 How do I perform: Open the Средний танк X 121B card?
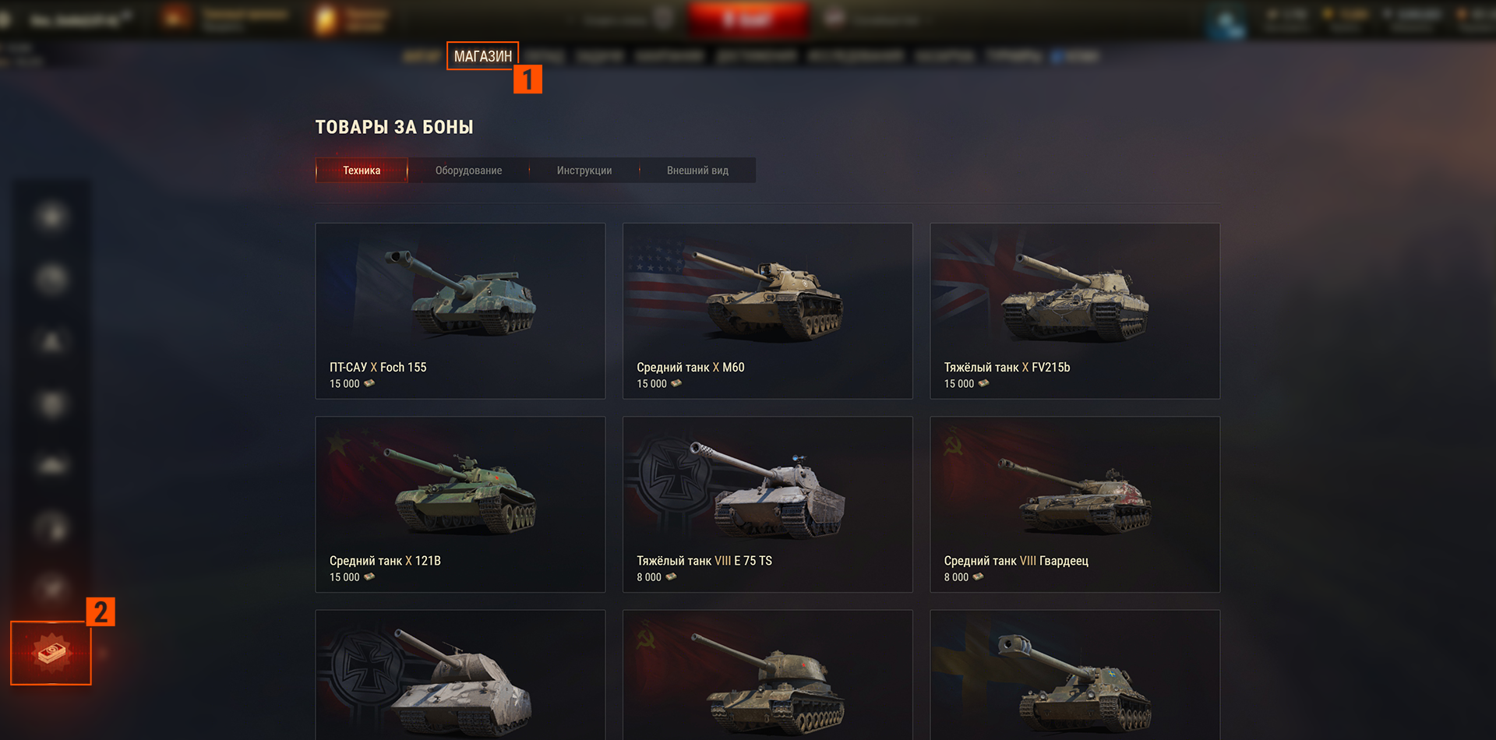pos(460,504)
